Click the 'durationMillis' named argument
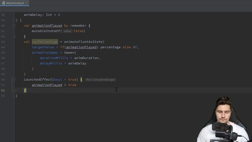252x142 pixels. click(x=54, y=58)
